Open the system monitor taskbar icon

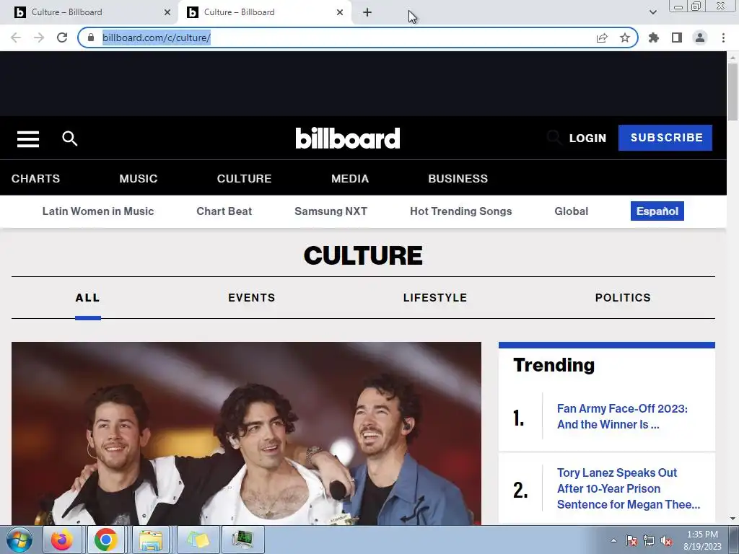pyautogui.click(x=243, y=540)
